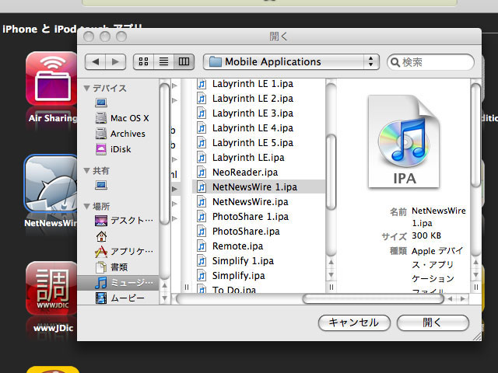Click the キャンセル cancel button
Screen dimensions: 498x373
point(354,322)
